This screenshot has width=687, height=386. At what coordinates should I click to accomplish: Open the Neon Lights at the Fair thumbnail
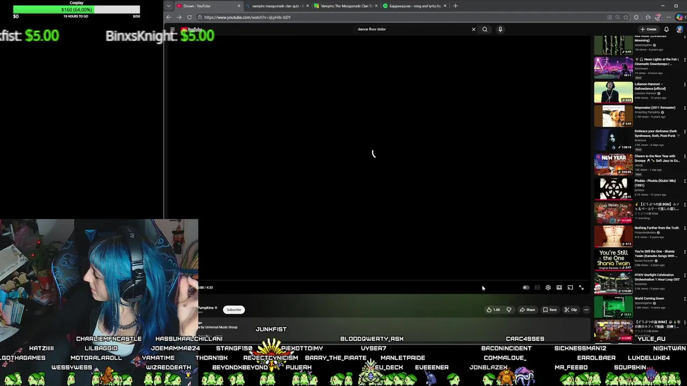[613, 68]
